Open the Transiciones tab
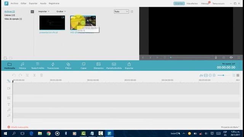 pyautogui.click(x=53, y=66)
